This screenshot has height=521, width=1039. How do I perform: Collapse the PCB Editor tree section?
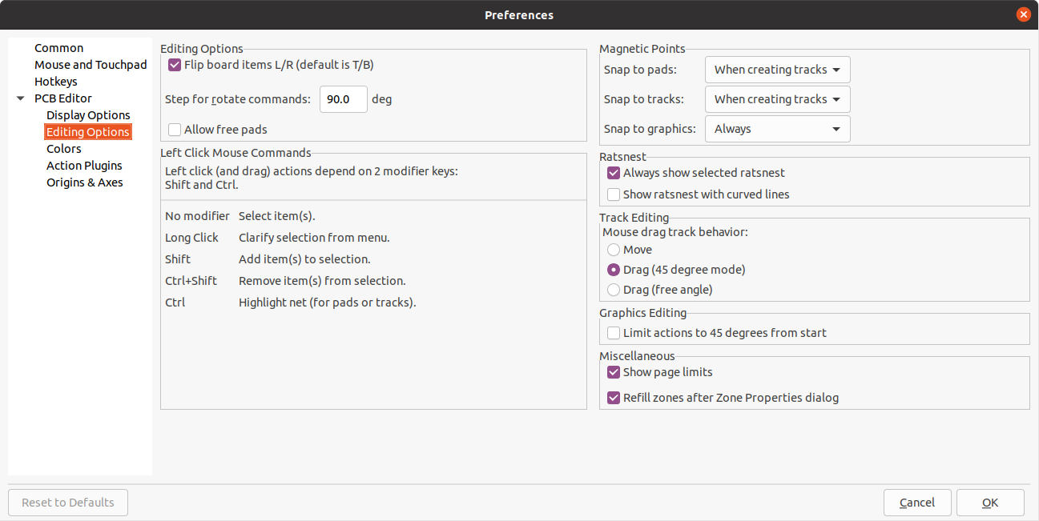click(19, 98)
